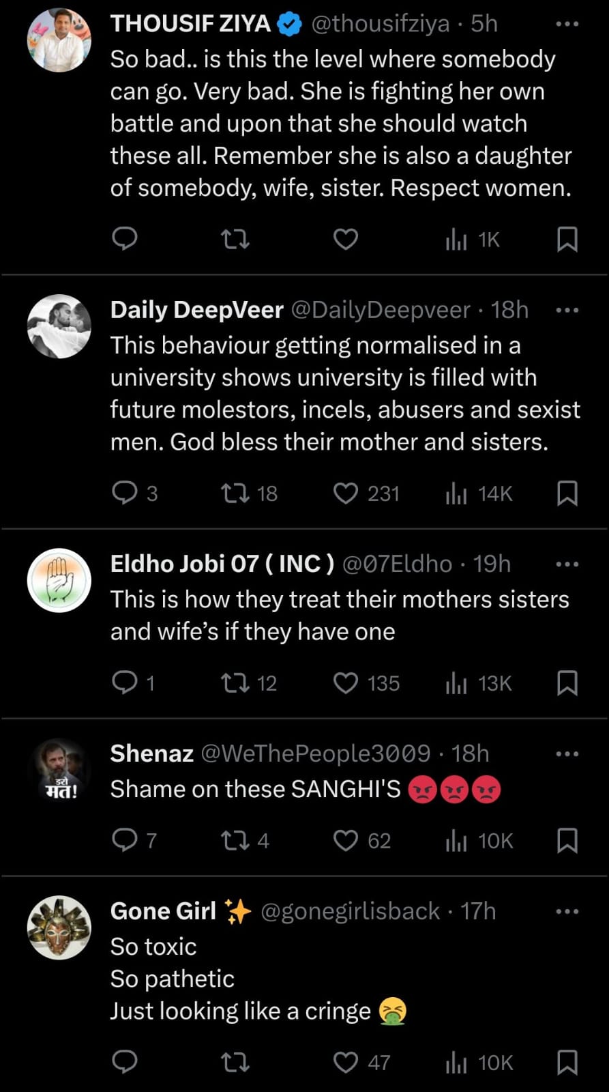The width and height of the screenshot is (609, 1092).
Task: Bookmark Eldho Jobi 07's tweet
Action: pyautogui.click(x=567, y=682)
